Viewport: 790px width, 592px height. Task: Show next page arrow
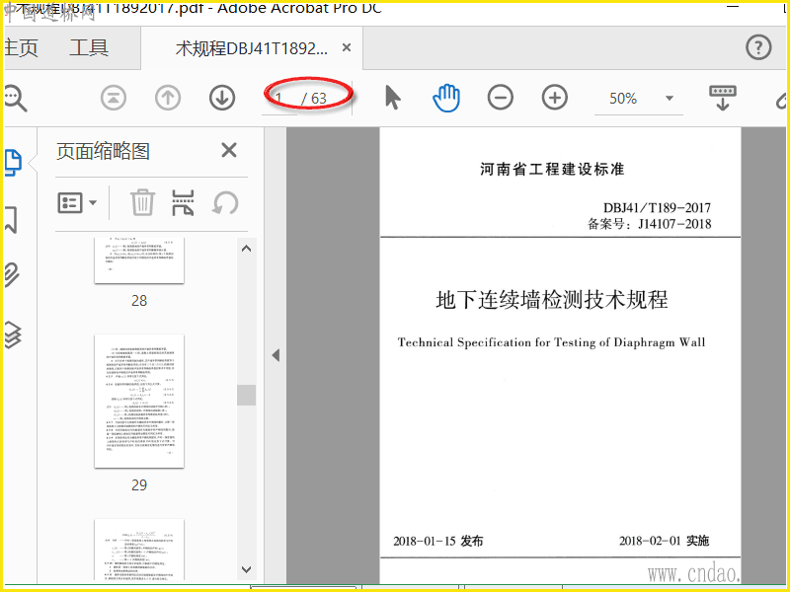click(222, 98)
